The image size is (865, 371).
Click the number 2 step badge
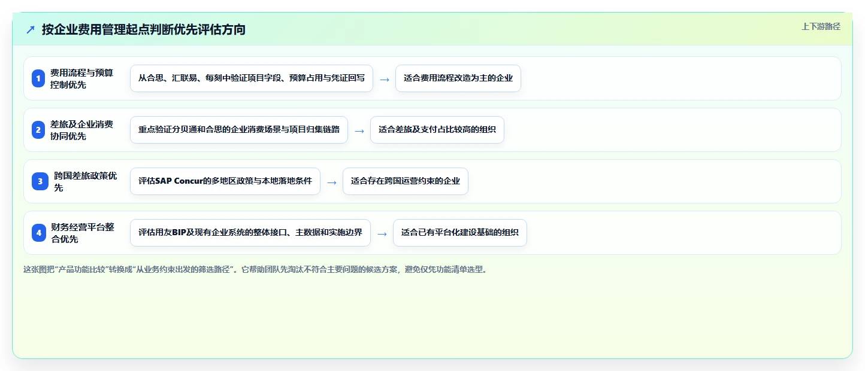pos(38,130)
